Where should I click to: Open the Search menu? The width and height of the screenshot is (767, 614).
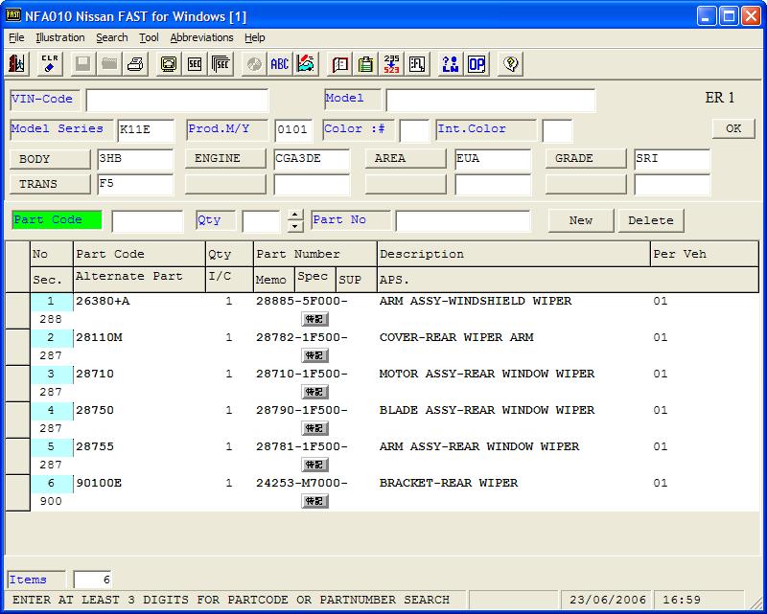tap(112, 37)
